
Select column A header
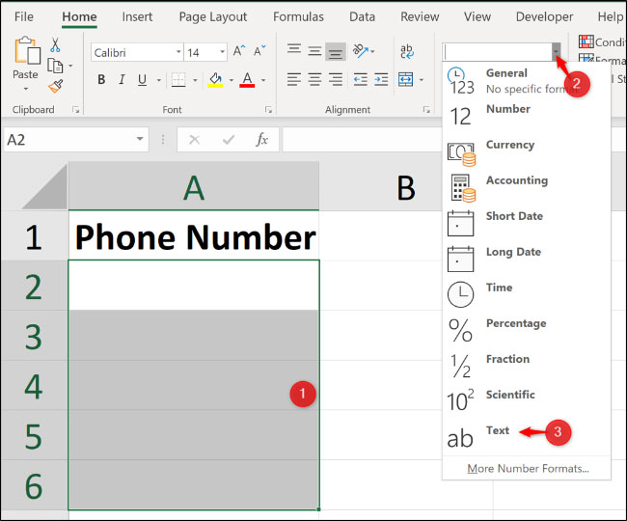pyautogui.click(x=194, y=187)
